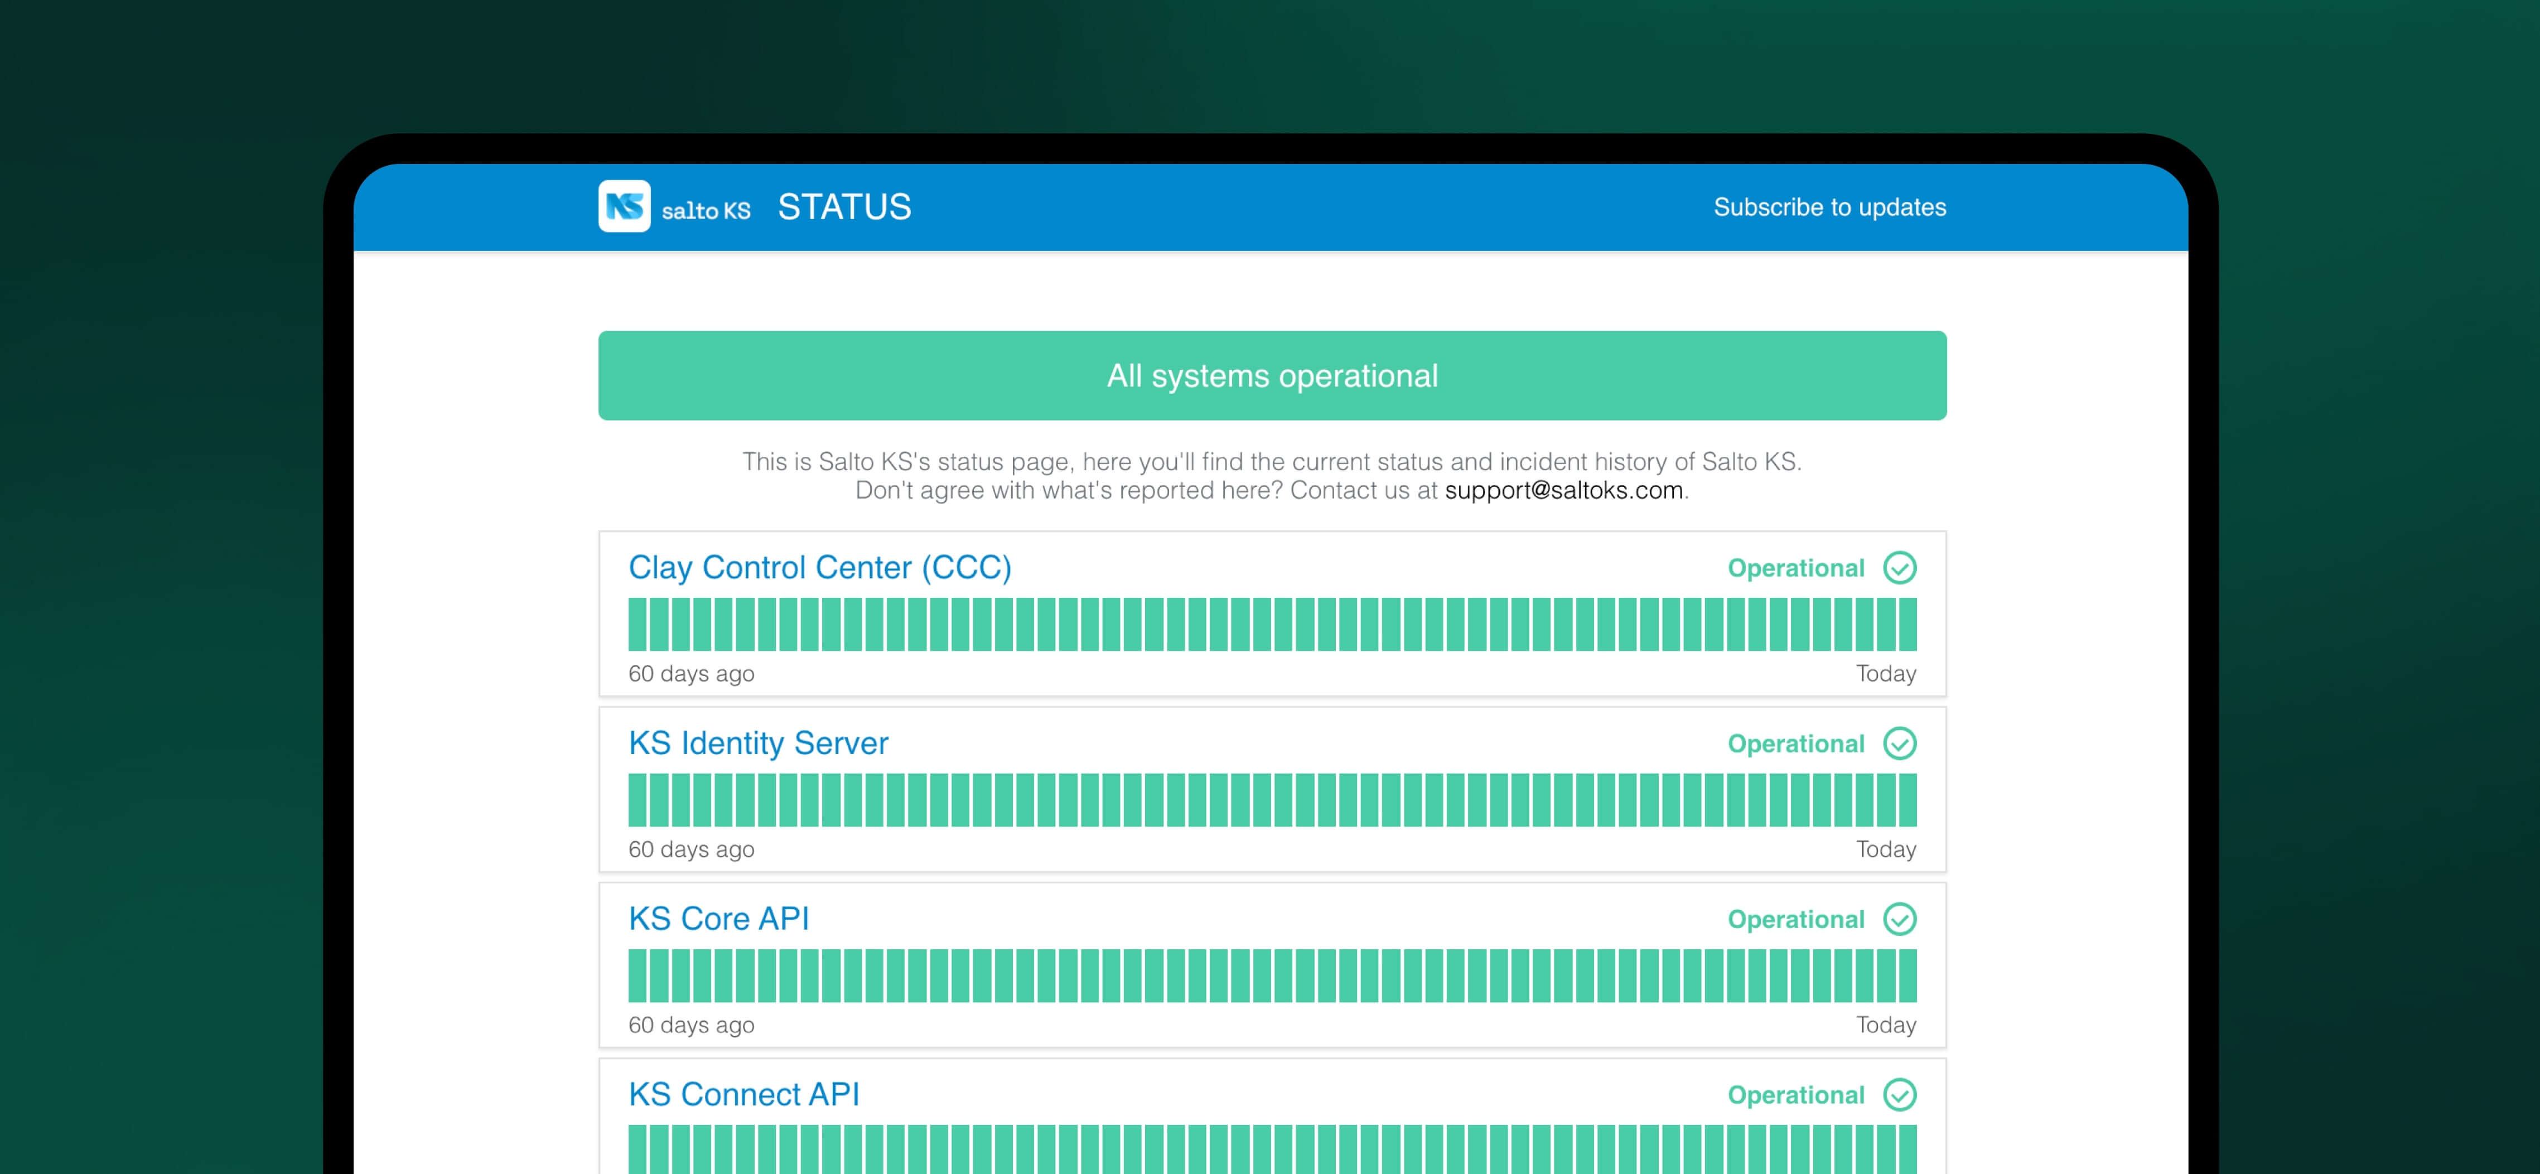
Task: Click '60 days ago' label under Clay Control Center
Action: pyautogui.click(x=691, y=673)
